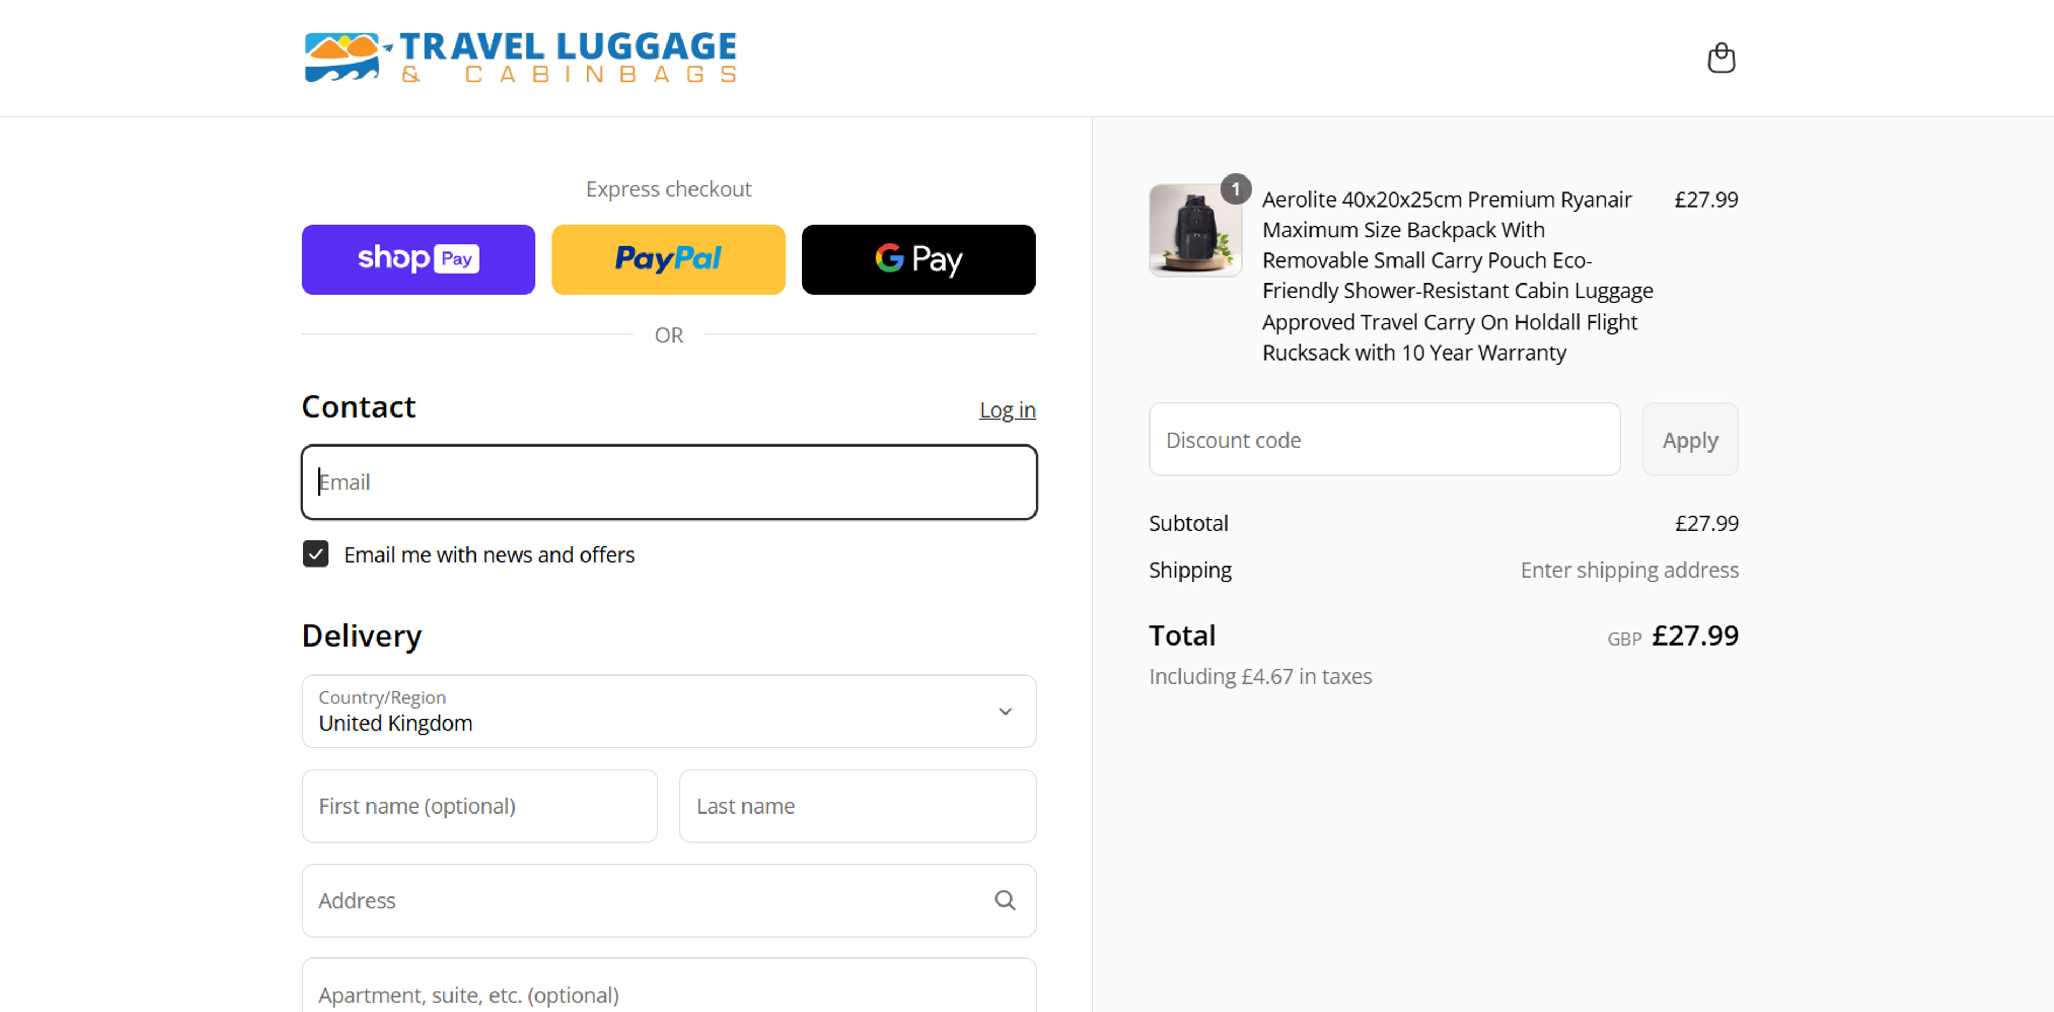Click the Subtotal £27.99 amount
2054x1012 pixels.
tap(1706, 523)
